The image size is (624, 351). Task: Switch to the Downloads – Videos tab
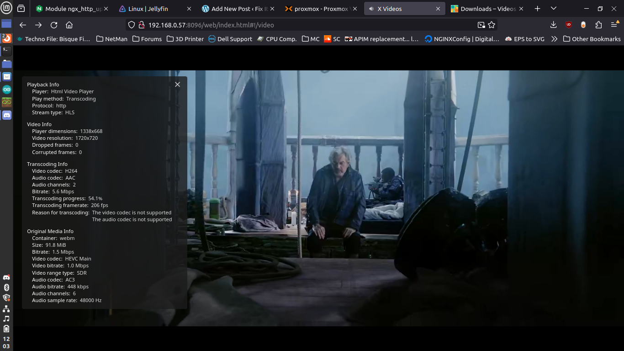click(488, 9)
